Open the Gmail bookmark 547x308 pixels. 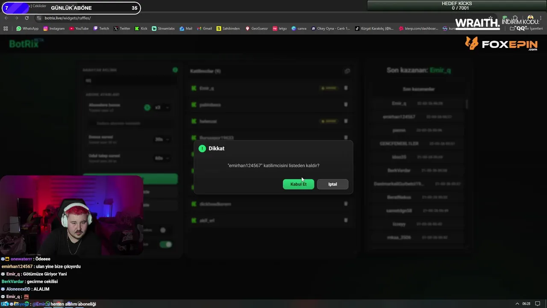[204, 29]
